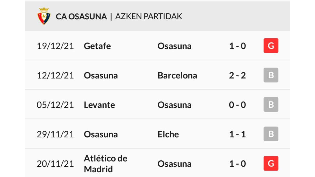Screen dimensions: 315x177
Task: Select the AZKEN PARTIDAK heading
Action: pyautogui.click(x=149, y=17)
